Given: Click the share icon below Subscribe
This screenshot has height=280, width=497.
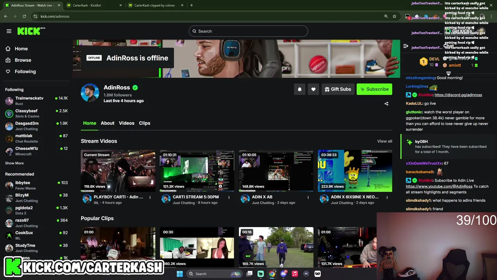Looking at the screenshot, I should [x=386, y=104].
